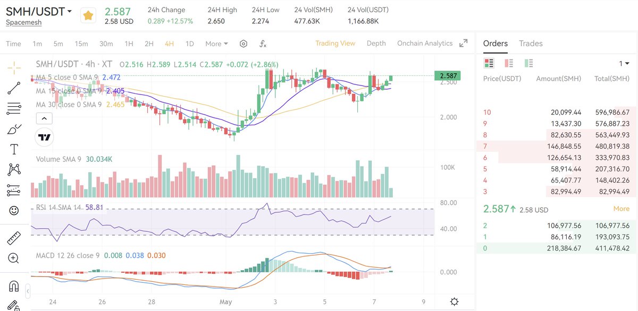Show only sell orders view
Viewport: 638px width, 311px height.
click(x=509, y=63)
